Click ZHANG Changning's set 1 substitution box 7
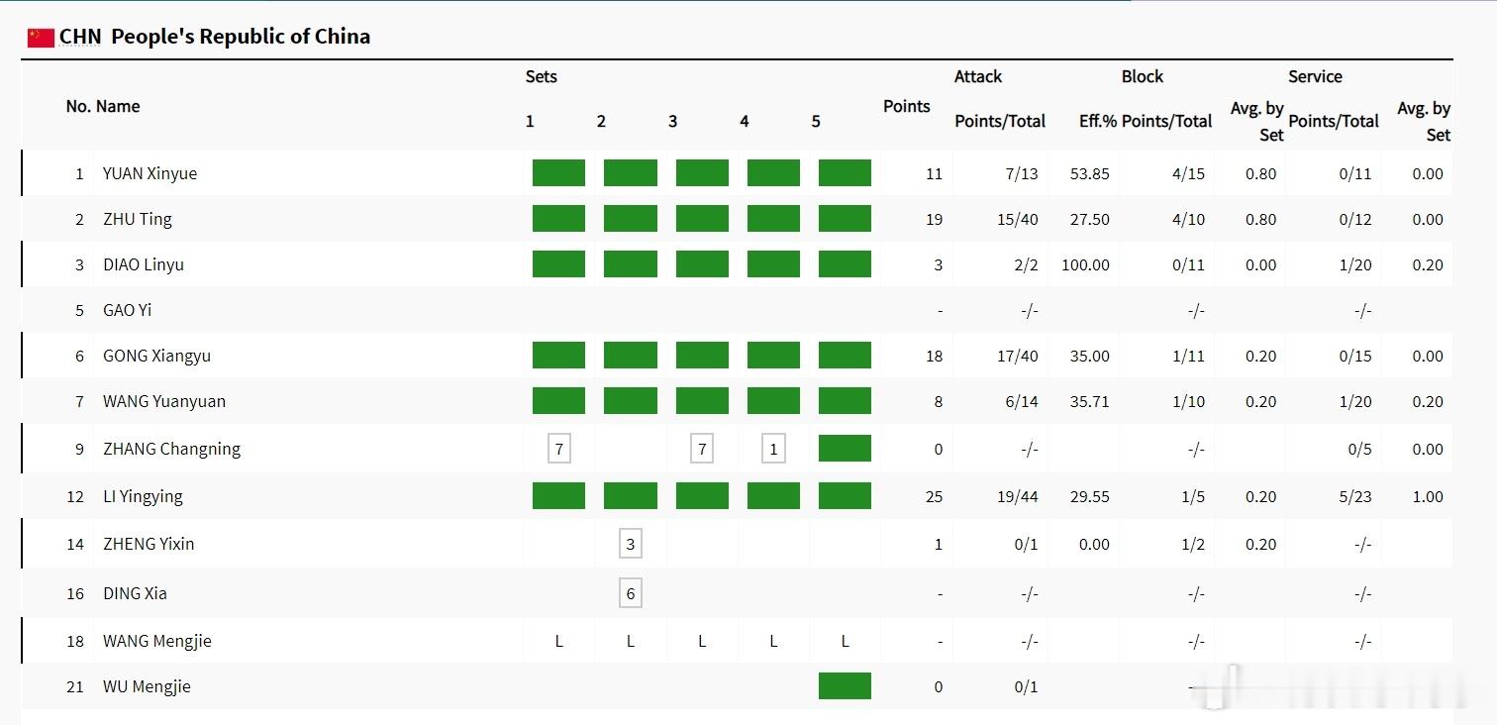This screenshot has height=725, width=1497. (558, 449)
